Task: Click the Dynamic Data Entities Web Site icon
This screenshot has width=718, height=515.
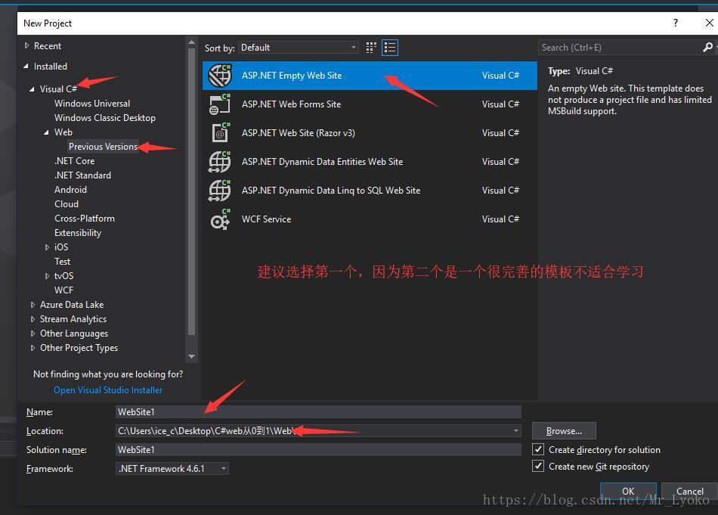Action: click(x=220, y=162)
